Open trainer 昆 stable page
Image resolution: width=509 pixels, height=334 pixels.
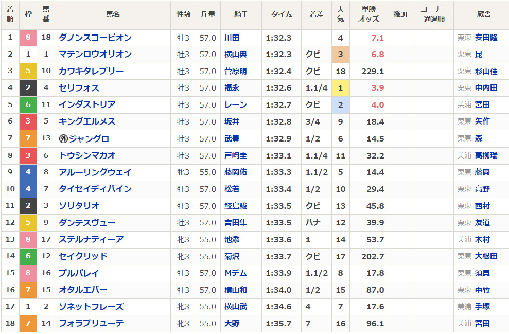point(479,54)
